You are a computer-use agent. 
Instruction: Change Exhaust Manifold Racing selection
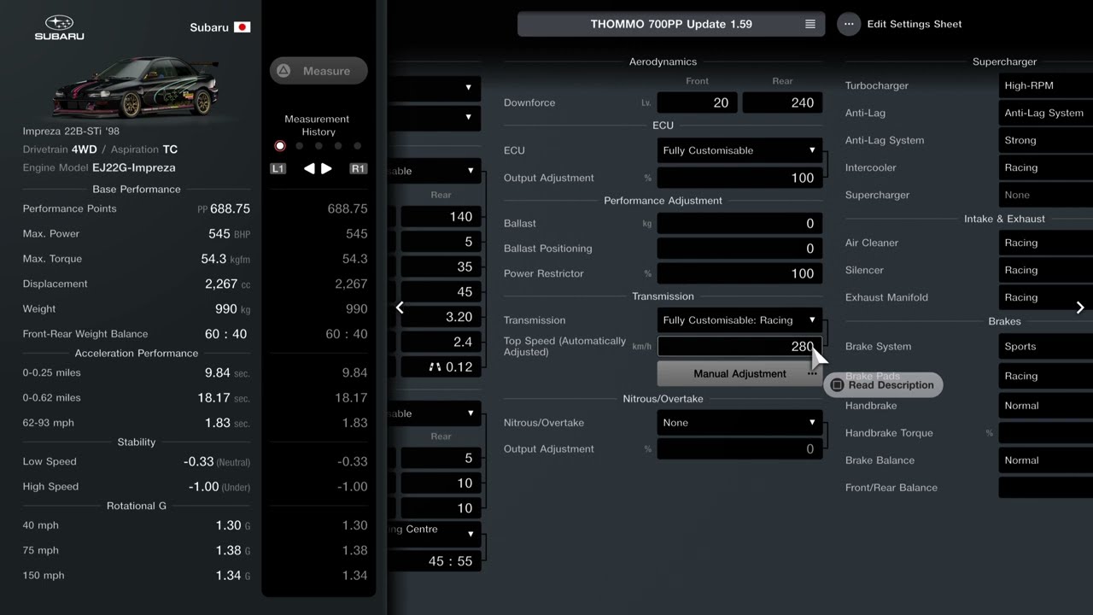click(x=1046, y=297)
